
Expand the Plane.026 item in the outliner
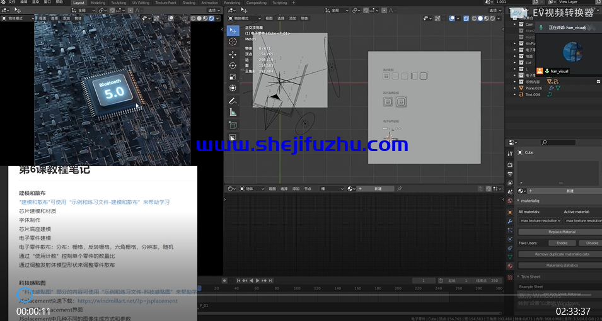tap(515, 88)
